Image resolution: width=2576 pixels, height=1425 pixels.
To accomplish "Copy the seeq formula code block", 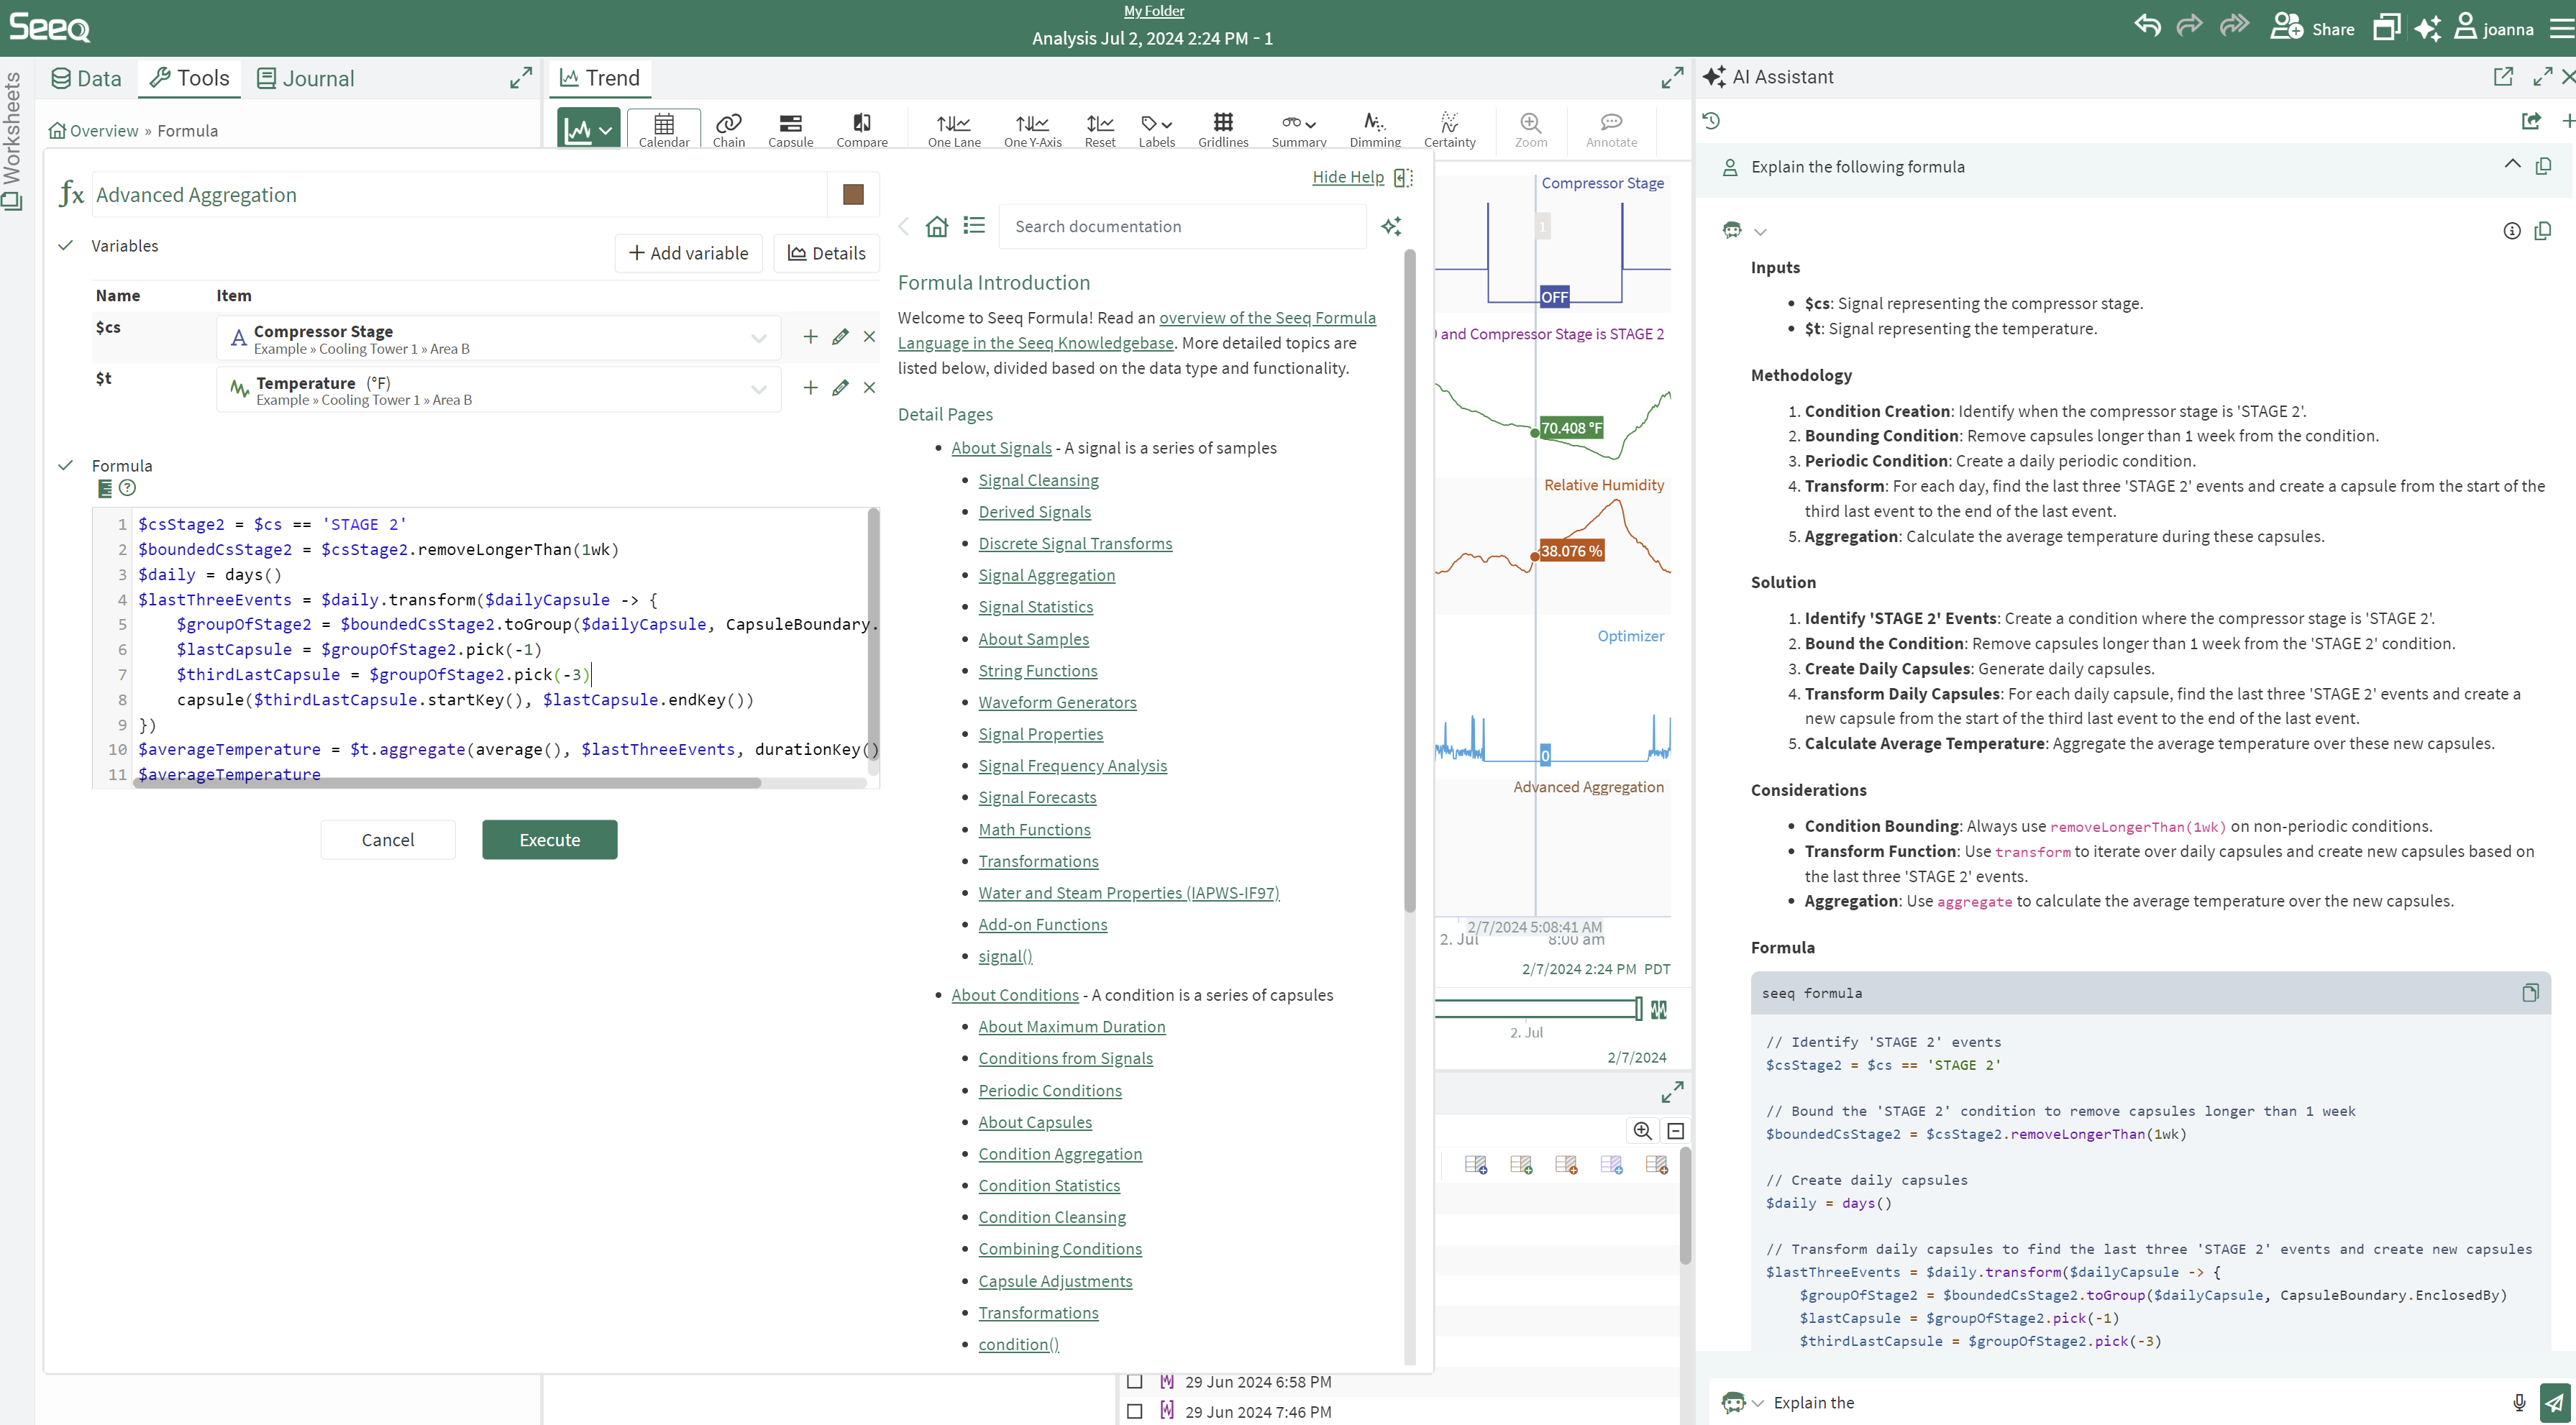I will (2529, 993).
